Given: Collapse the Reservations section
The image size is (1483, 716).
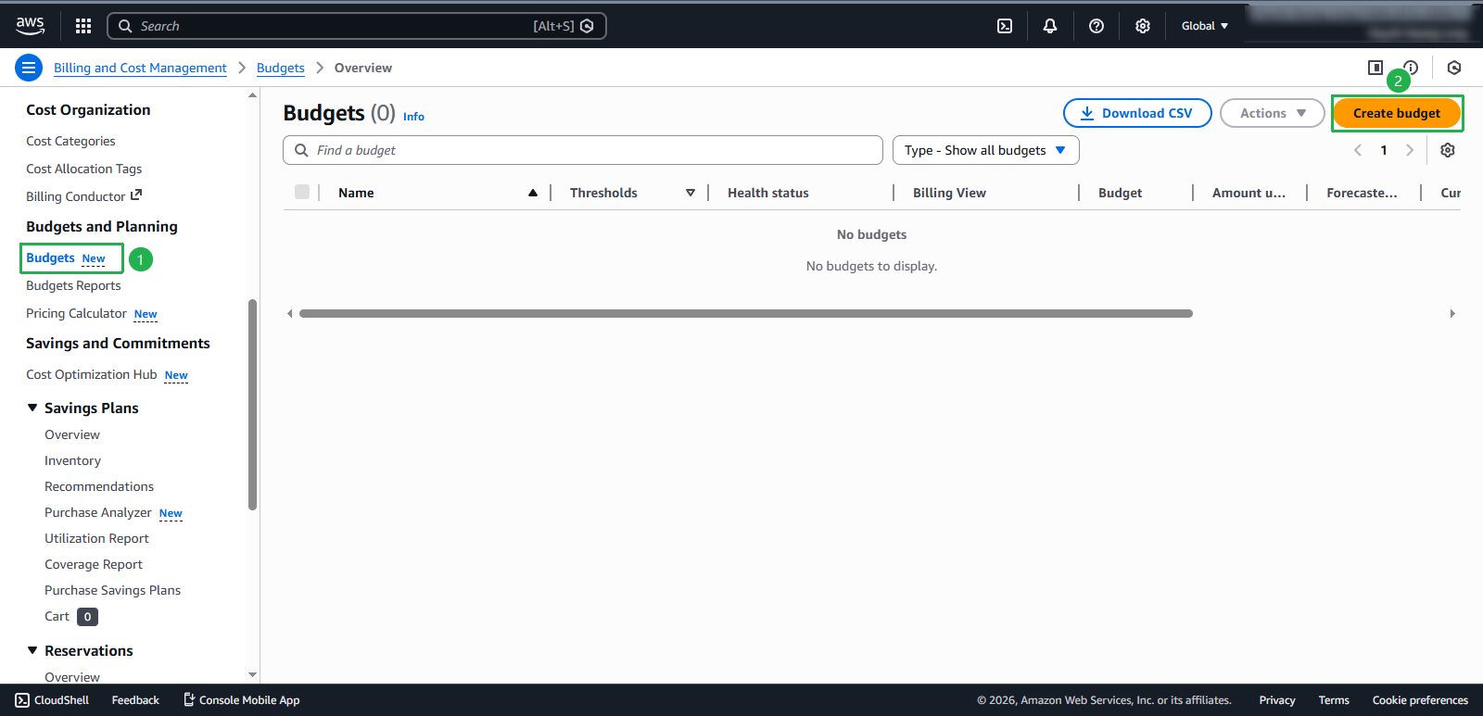Looking at the screenshot, I should coord(32,650).
